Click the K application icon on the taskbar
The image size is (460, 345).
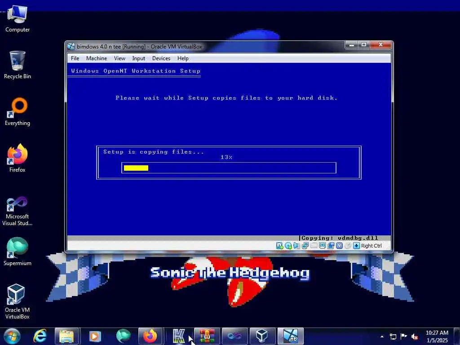tap(179, 336)
